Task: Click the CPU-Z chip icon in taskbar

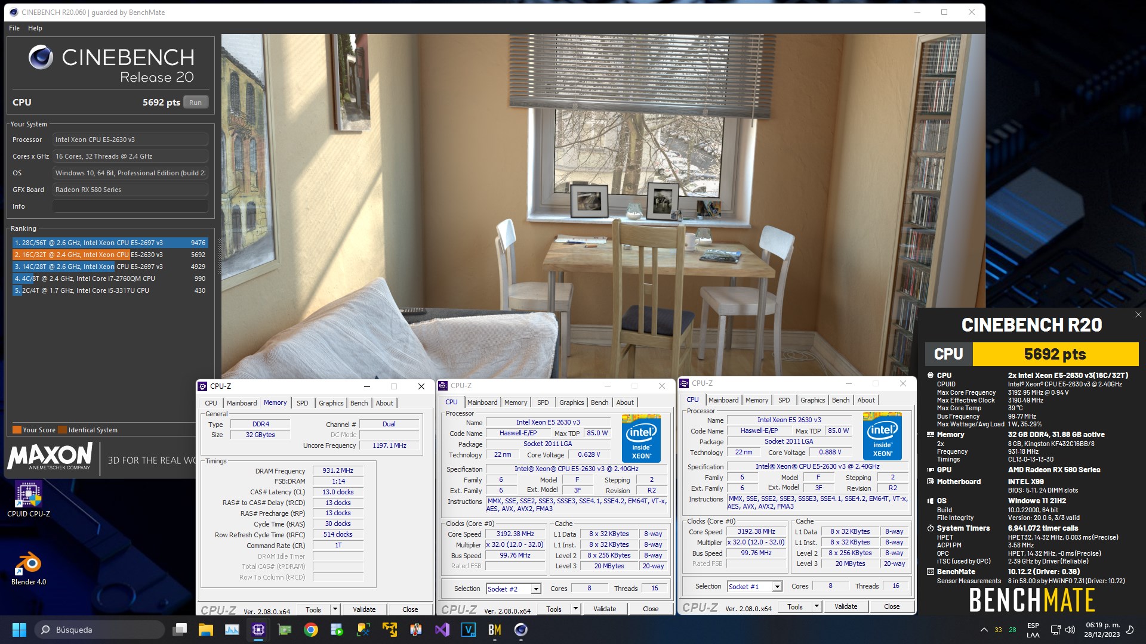Action: click(258, 630)
